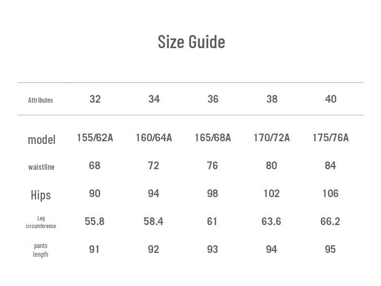
Task: Click the Size Guide title
Action: (x=191, y=42)
